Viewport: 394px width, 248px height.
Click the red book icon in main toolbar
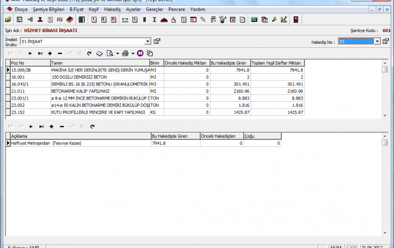click(70, 20)
